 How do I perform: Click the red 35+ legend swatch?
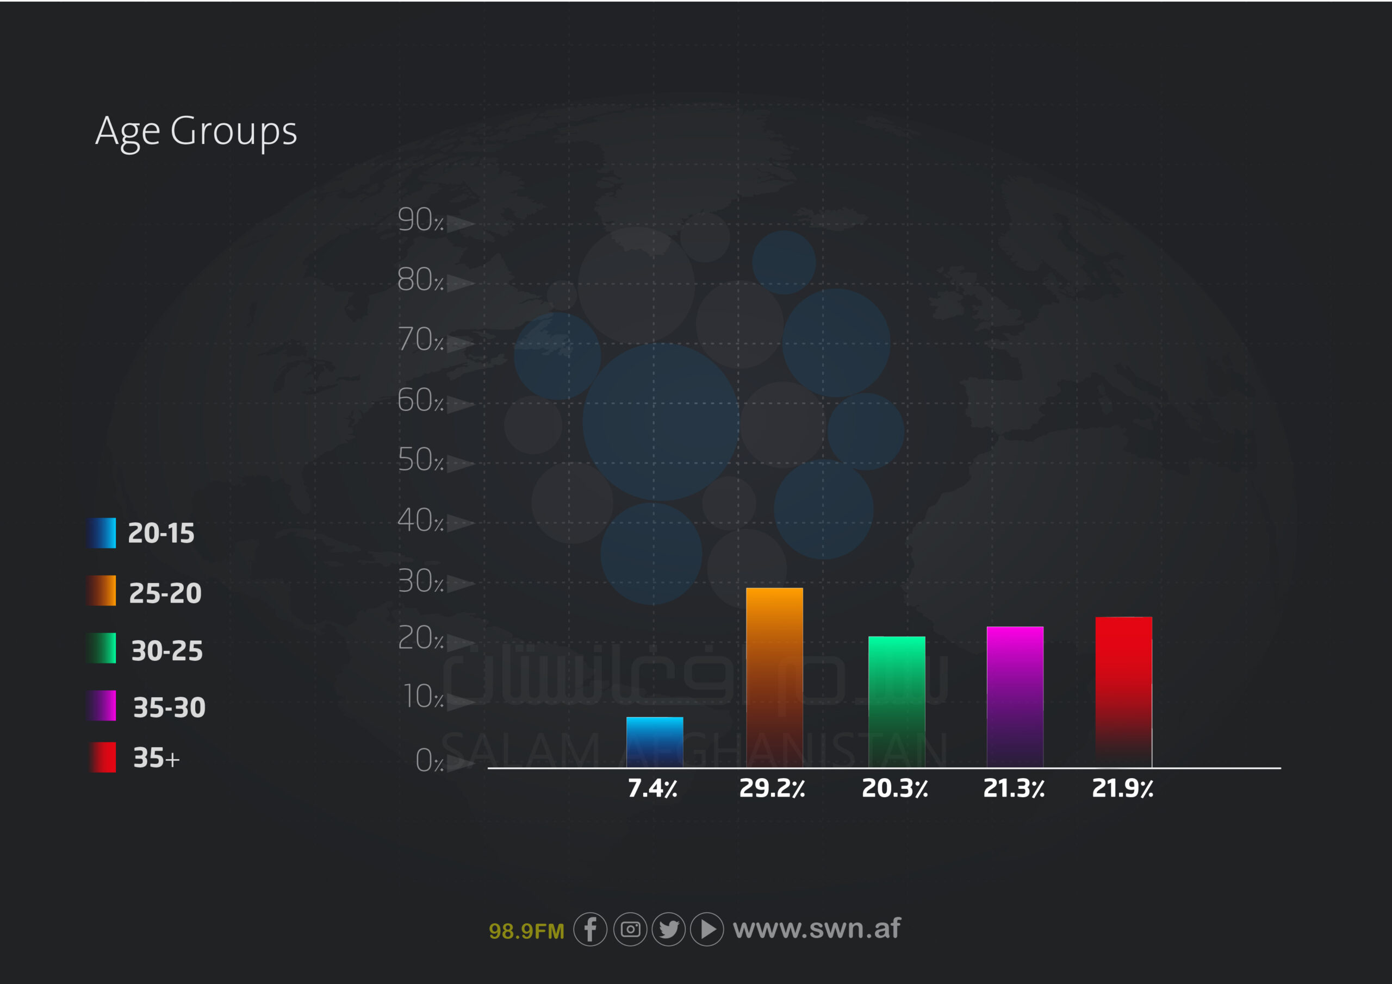(102, 757)
